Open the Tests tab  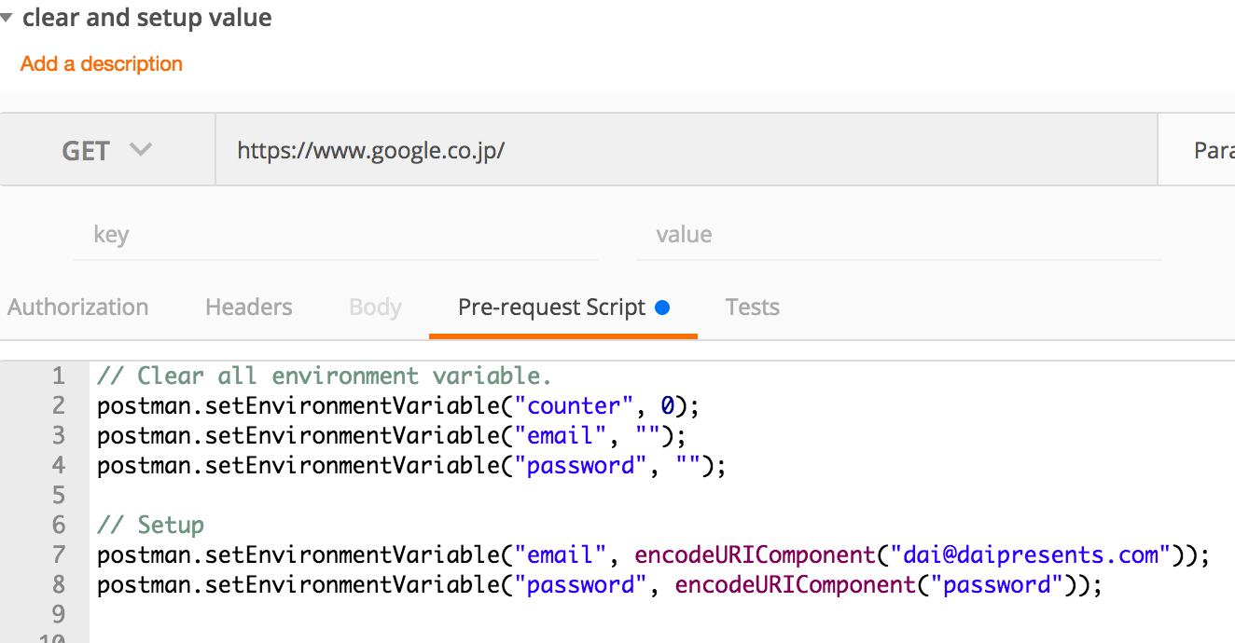[752, 308]
